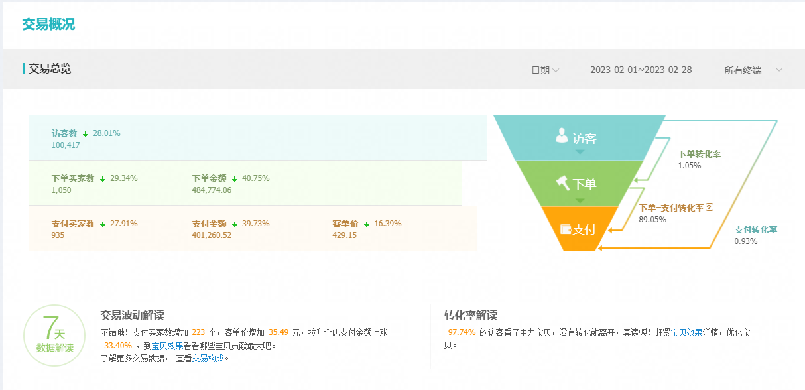Click the 支付转化率 label at far right
The height and width of the screenshot is (390, 805).
pyautogui.click(x=755, y=229)
